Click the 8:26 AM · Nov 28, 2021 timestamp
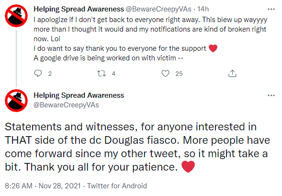The height and width of the screenshot is (196, 282). click(x=43, y=186)
